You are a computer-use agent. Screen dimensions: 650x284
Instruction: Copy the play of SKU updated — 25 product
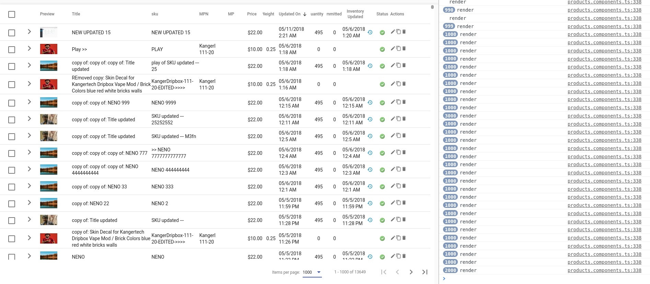[x=398, y=65]
